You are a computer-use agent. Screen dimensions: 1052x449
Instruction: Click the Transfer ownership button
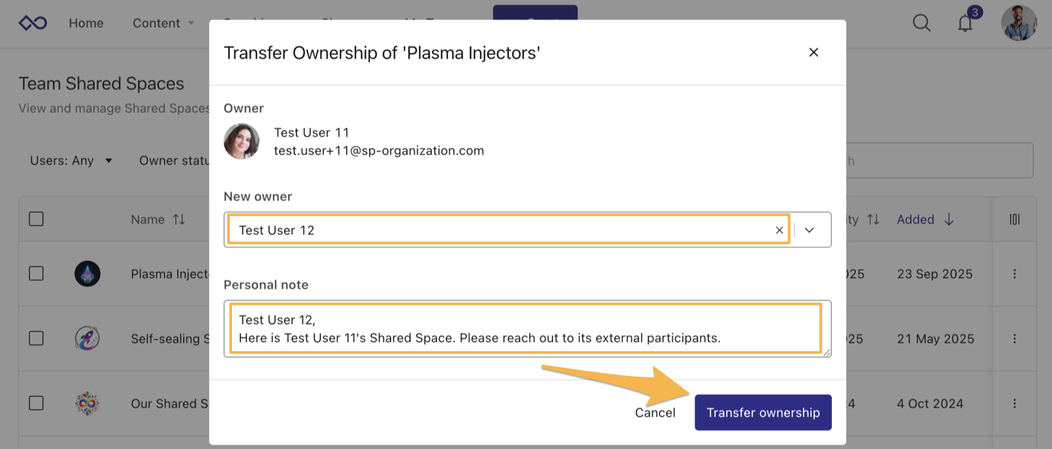(x=763, y=412)
